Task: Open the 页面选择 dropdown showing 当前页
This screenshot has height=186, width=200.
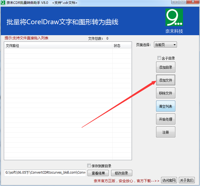Action: coord(165,45)
